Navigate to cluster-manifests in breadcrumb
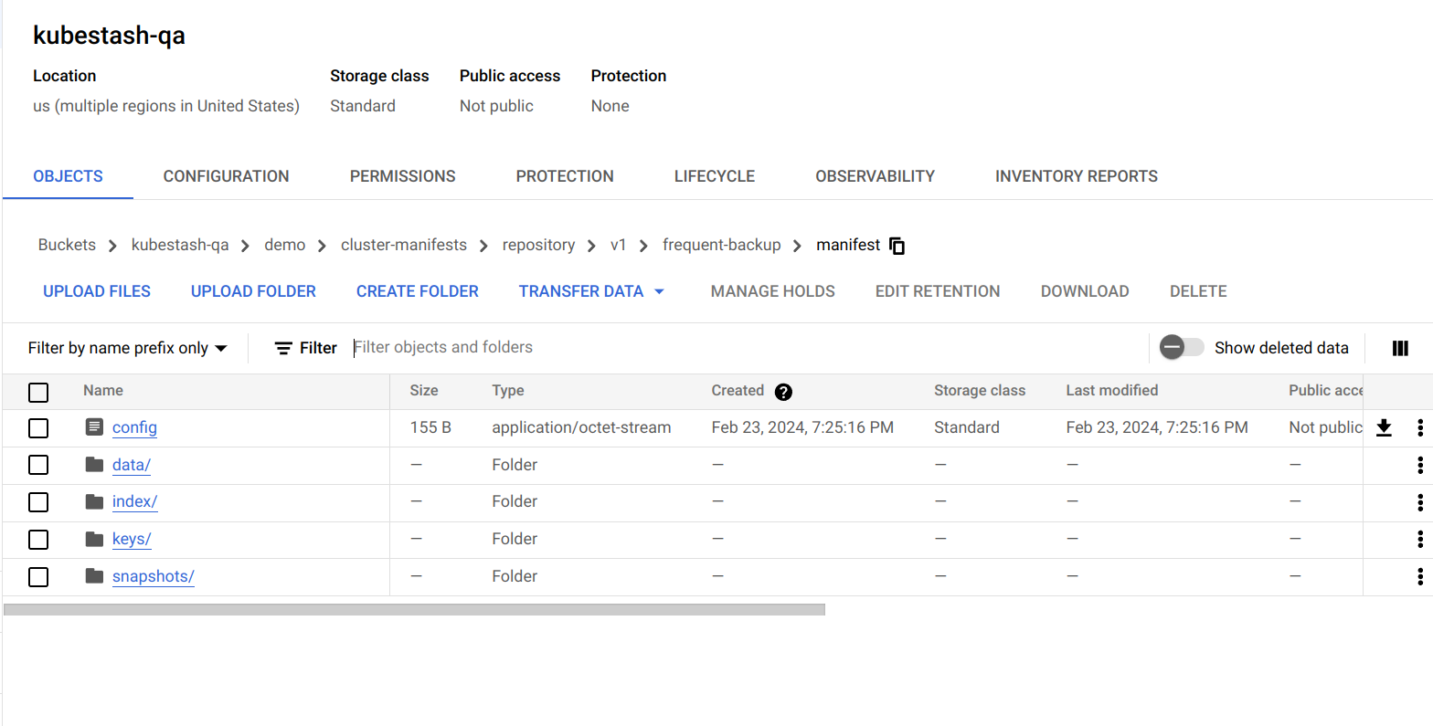 click(404, 245)
